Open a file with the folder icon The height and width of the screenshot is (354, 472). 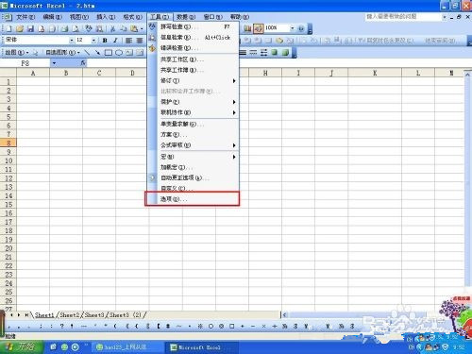pyautogui.click(x=20, y=28)
